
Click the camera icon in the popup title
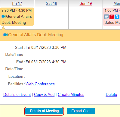coord(5,35)
